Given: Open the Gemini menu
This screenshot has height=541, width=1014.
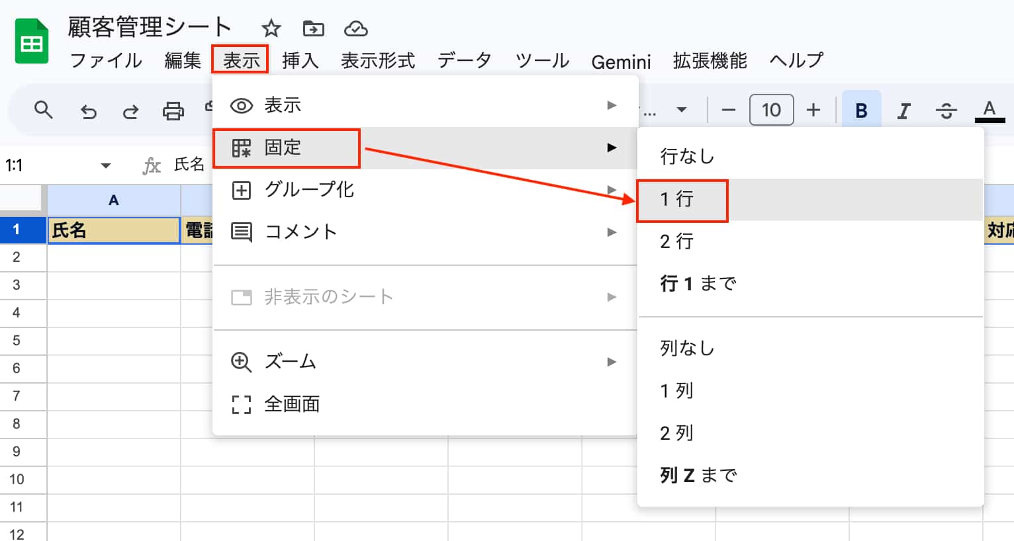Looking at the screenshot, I should 621,62.
